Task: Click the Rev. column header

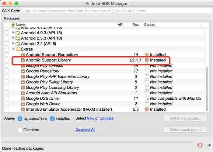Action: click(136, 25)
